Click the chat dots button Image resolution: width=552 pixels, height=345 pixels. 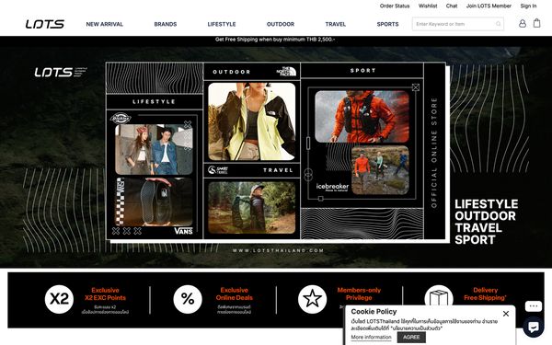click(x=534, y=306)
